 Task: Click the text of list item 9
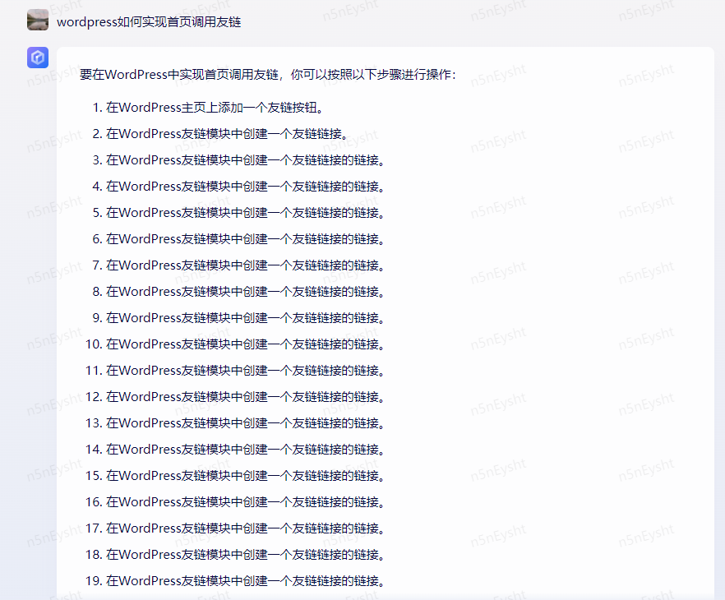245,318
